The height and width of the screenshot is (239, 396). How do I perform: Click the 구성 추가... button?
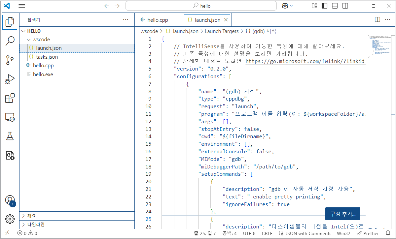pyautogui.click(x=343, y=214)
